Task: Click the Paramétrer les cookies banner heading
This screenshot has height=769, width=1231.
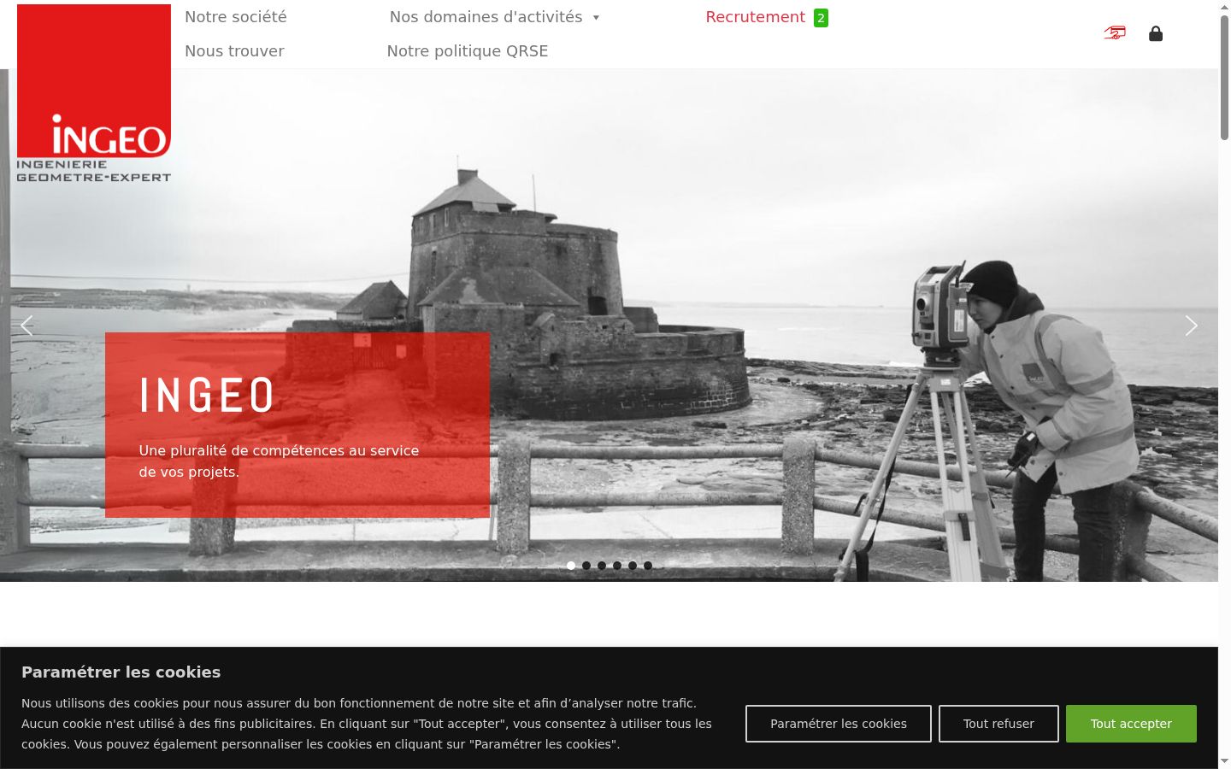Action: tap(121, 672)
